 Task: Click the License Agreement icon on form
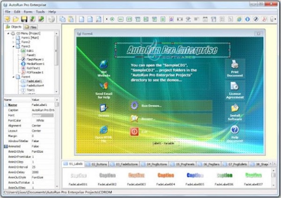tap(235, 86)
